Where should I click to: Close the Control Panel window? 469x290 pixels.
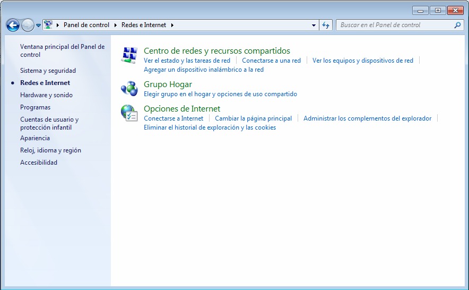coord(455,11)
